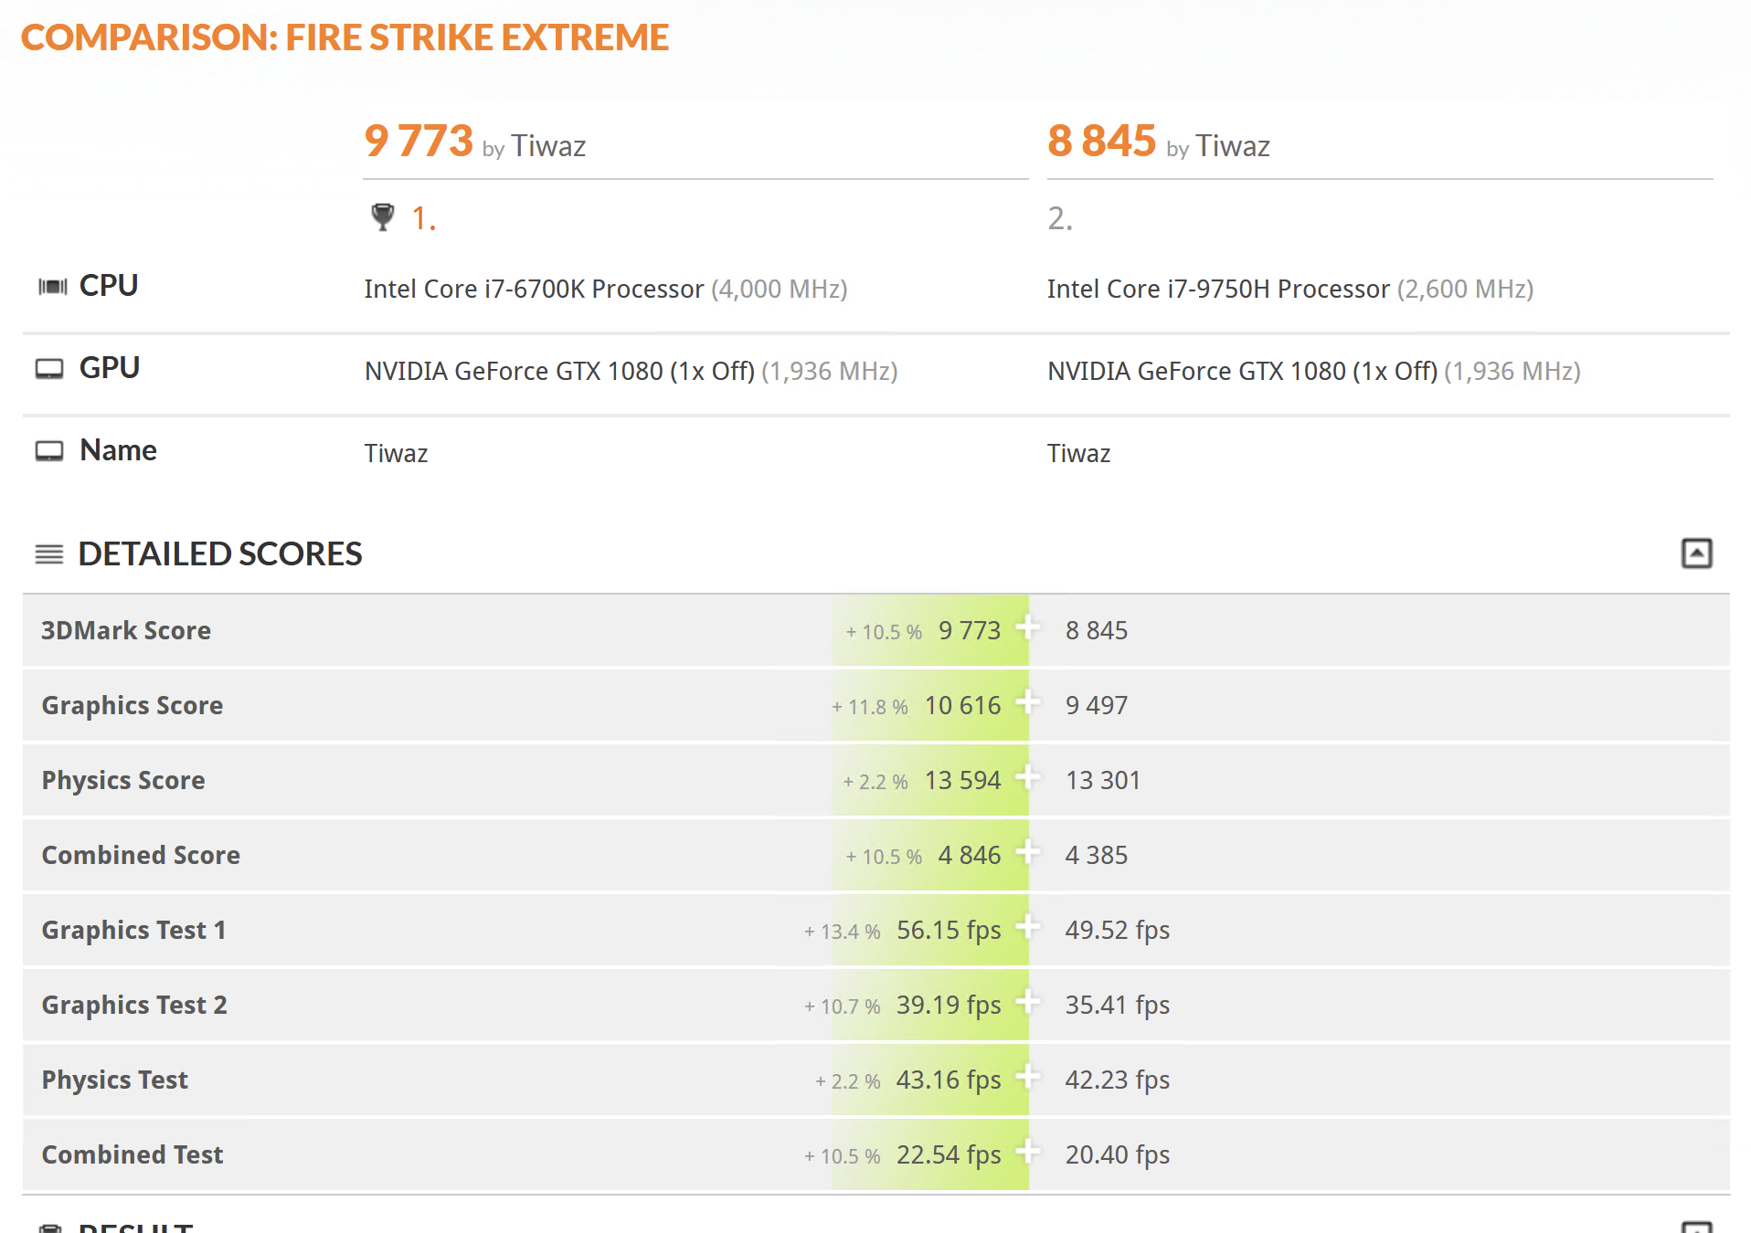Image resolution: width=1751 pixels, height=1233 pixels.
Task: Click the plus icon on Graphics Test 2 row
Action: point(1028,1002)
